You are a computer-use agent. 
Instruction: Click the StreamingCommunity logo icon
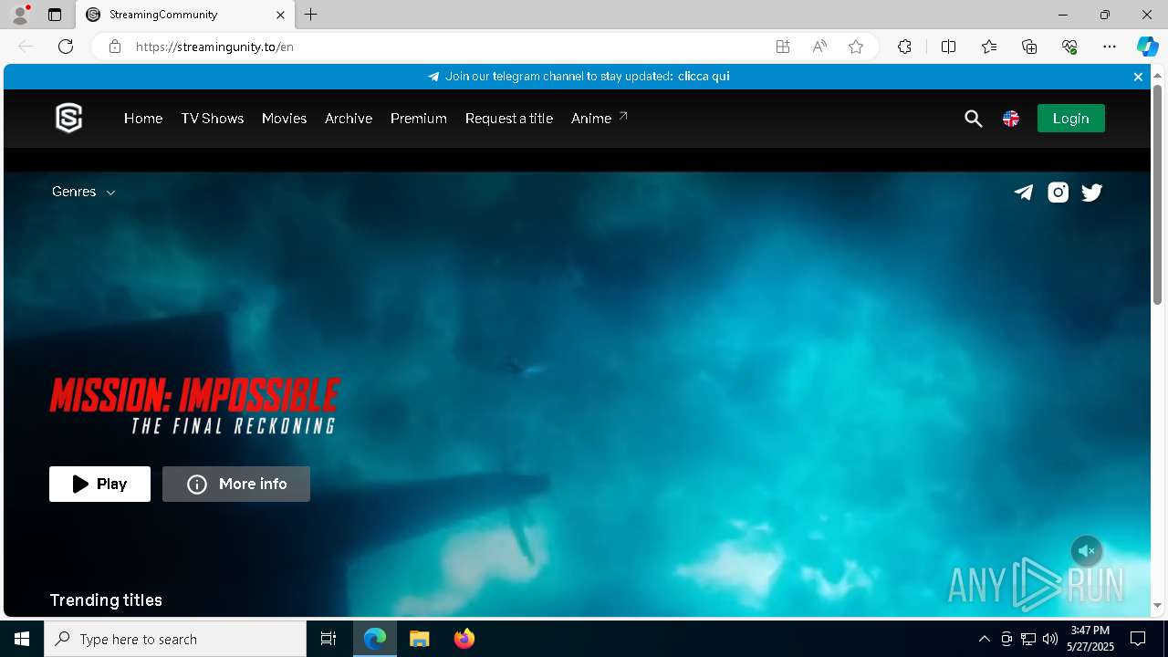click(68, 118)
